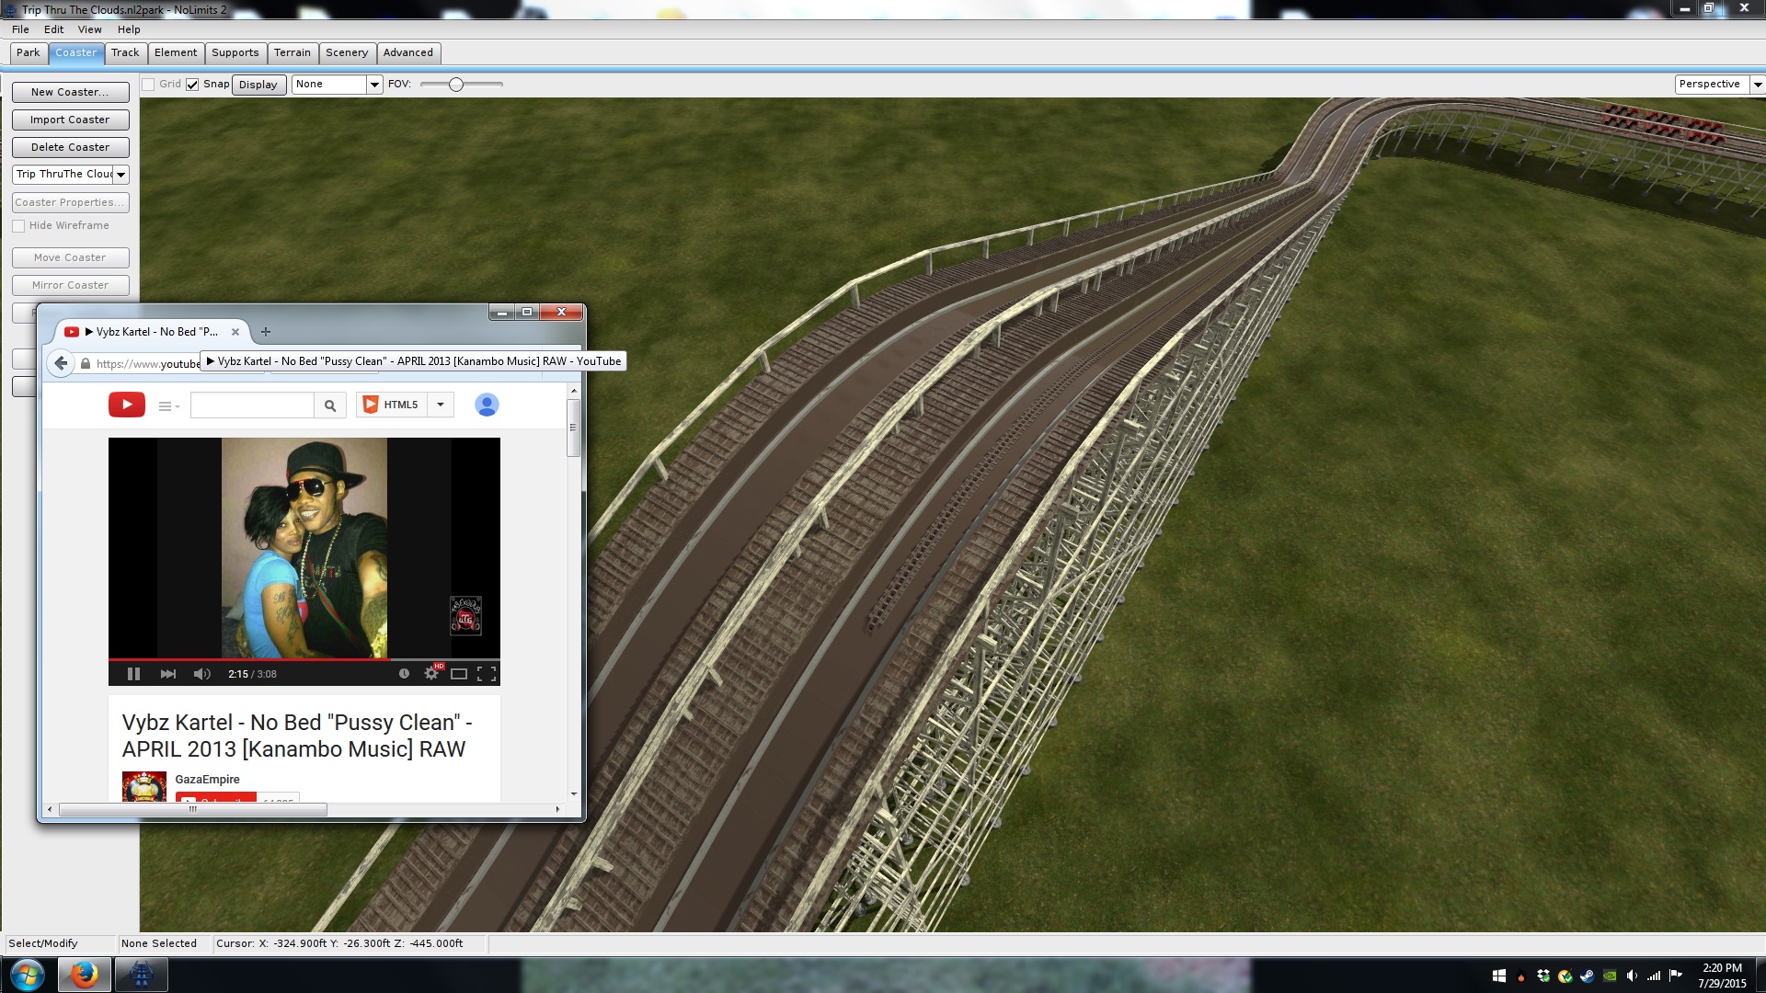The image size is (1766, 993).
Task: Open the None dropdown in toolbar
Action: pos(374,85)
